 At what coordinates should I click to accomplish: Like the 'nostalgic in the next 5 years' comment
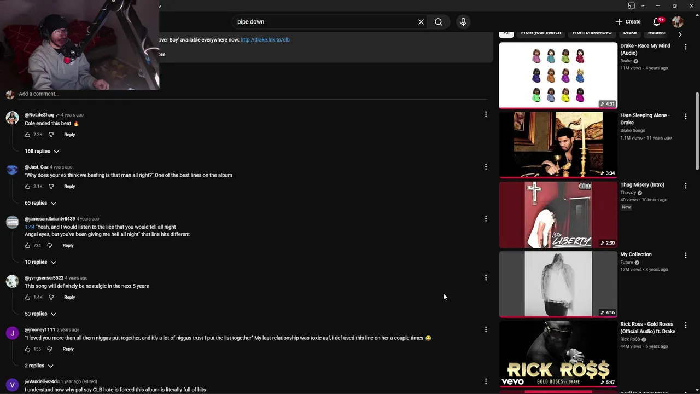pyautogui.click(x=28, y=297)
